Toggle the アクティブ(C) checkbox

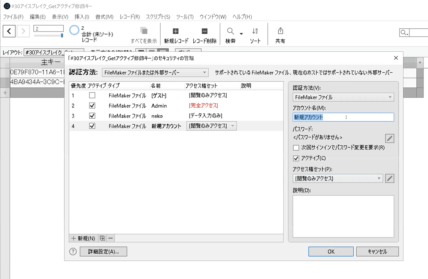pyautogui.click(x=296, y=158)
